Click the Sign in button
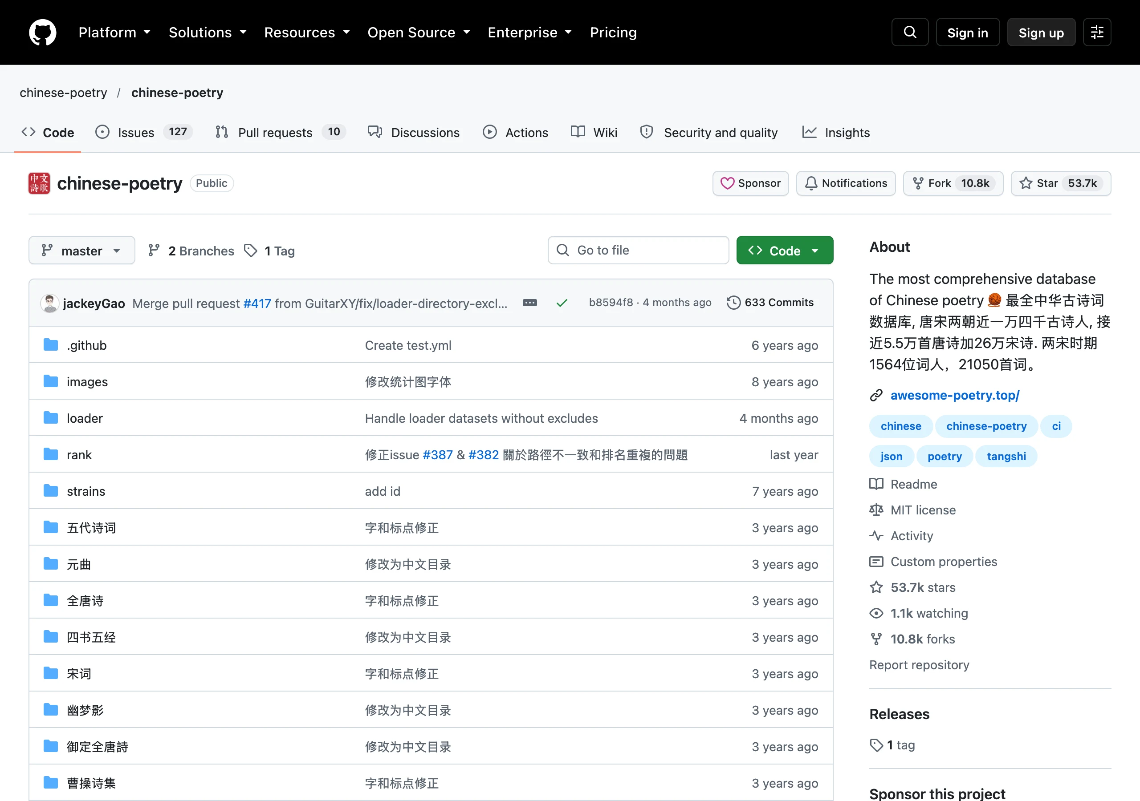The width and height of the screenshot is (1140, 801). (x=968, y=32)
